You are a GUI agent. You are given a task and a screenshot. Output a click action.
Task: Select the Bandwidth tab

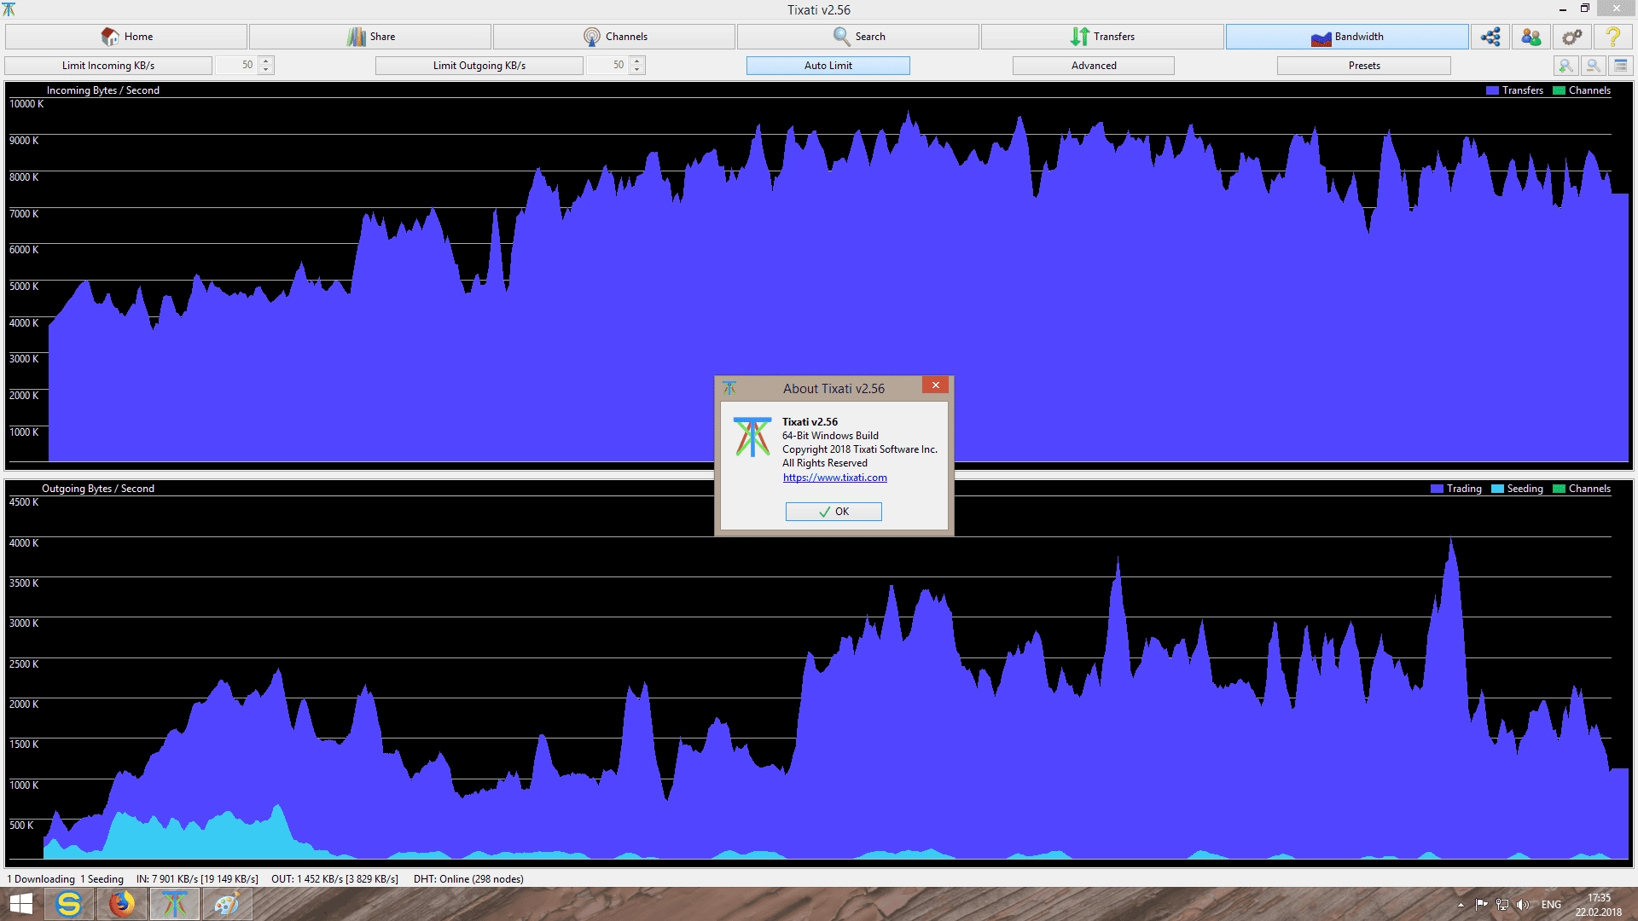click(x=1347, y=37)
